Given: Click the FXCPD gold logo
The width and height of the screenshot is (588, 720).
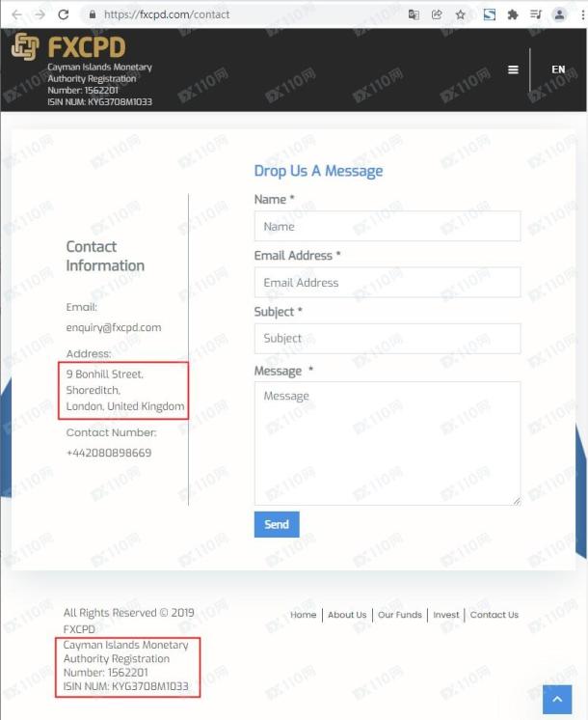Looking at the screenshot, I should [68, 47].
